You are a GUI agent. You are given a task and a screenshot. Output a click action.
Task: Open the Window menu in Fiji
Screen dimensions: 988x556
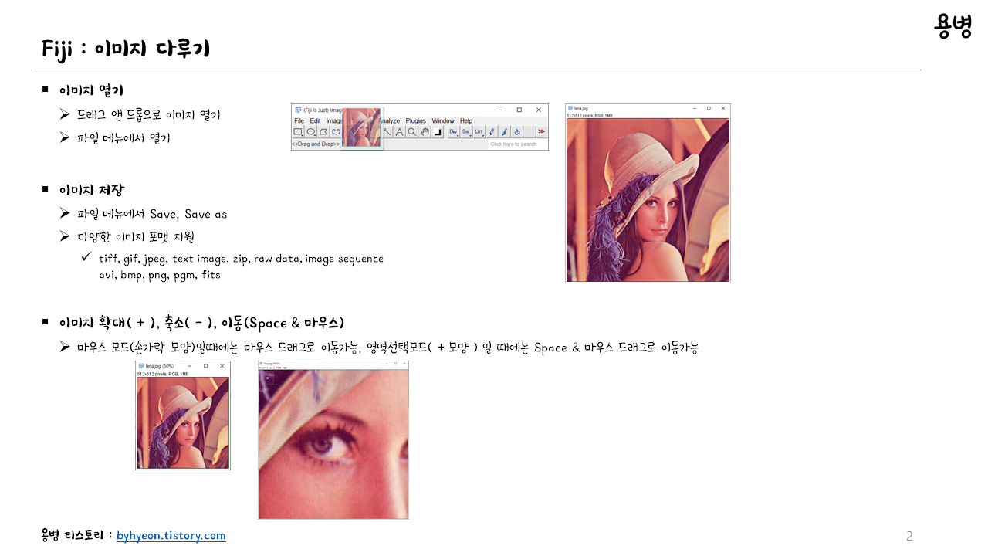tap(443, 121)
